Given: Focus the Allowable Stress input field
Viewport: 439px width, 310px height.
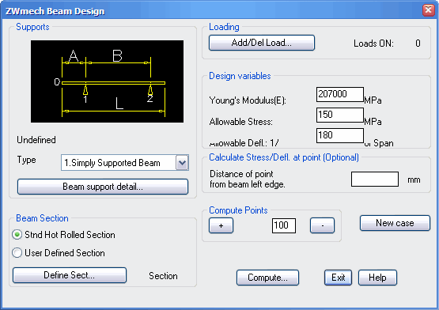Looking at the screenshot, I should [340, 115].
